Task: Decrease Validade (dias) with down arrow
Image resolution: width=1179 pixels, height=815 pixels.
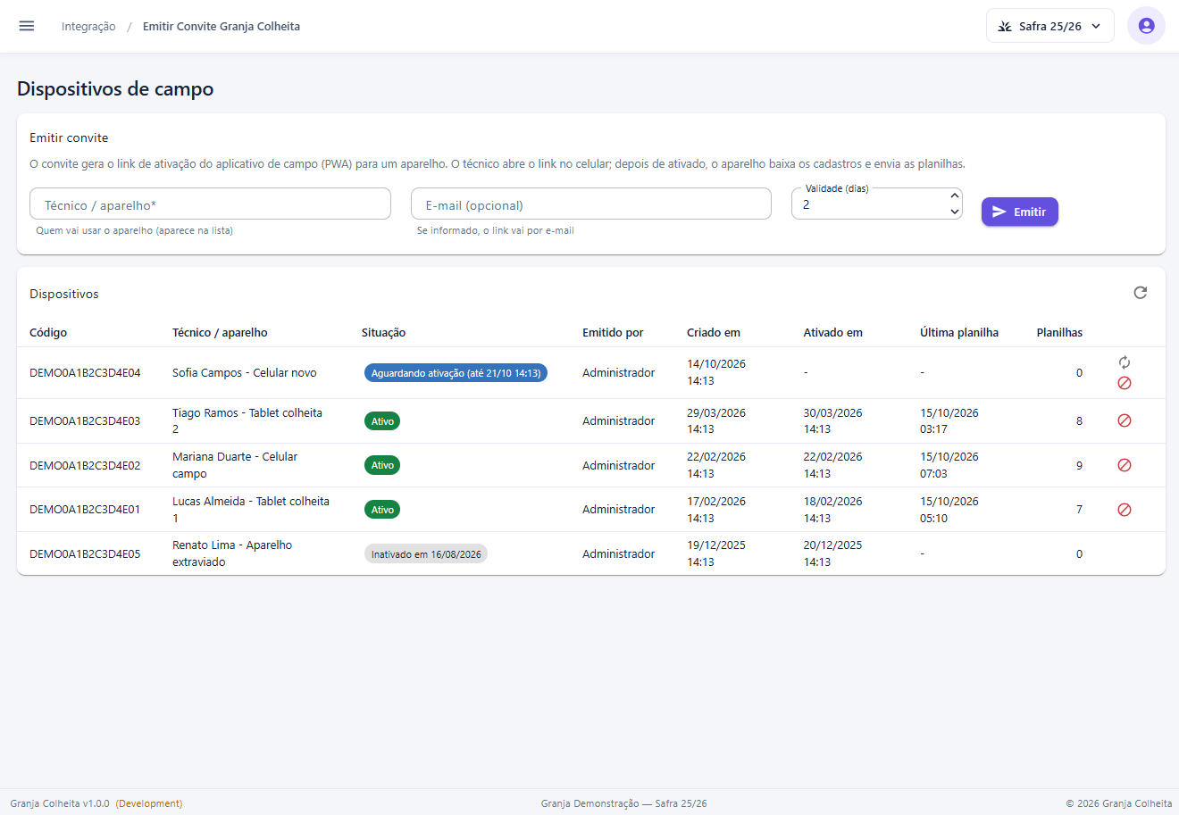Action: click(955, 212)
